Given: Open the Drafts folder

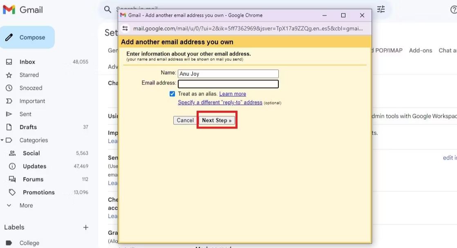Looking at the screenshot, I should (28, 127).
